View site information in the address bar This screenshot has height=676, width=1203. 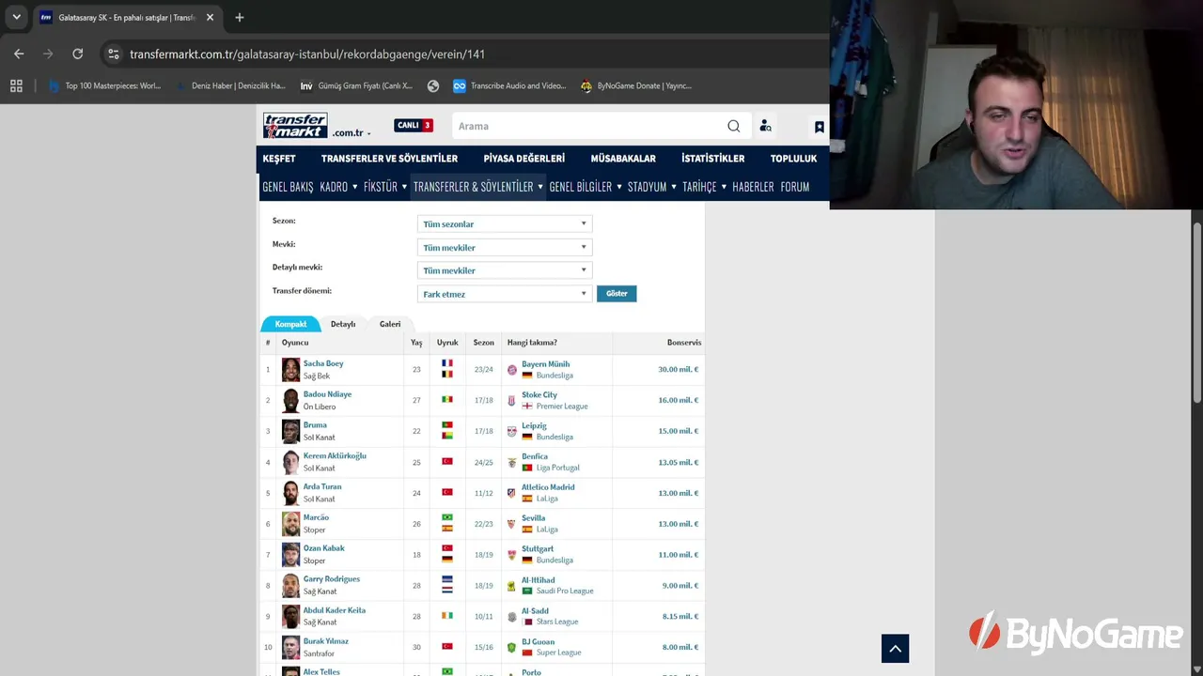(x=113, y=54)
